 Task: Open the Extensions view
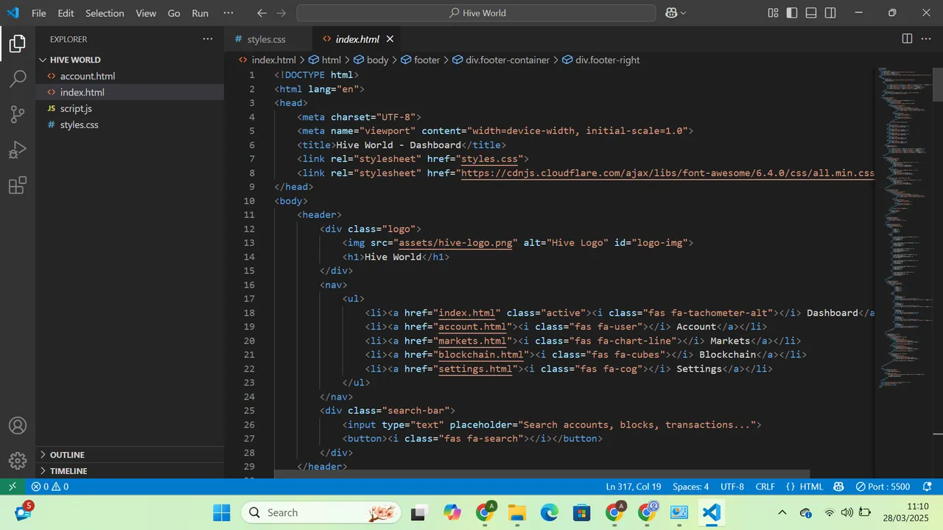click(18, 185)
